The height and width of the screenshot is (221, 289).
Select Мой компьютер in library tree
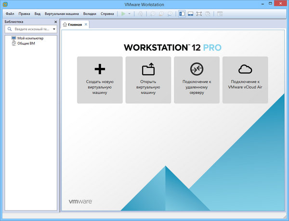[30, 38]
